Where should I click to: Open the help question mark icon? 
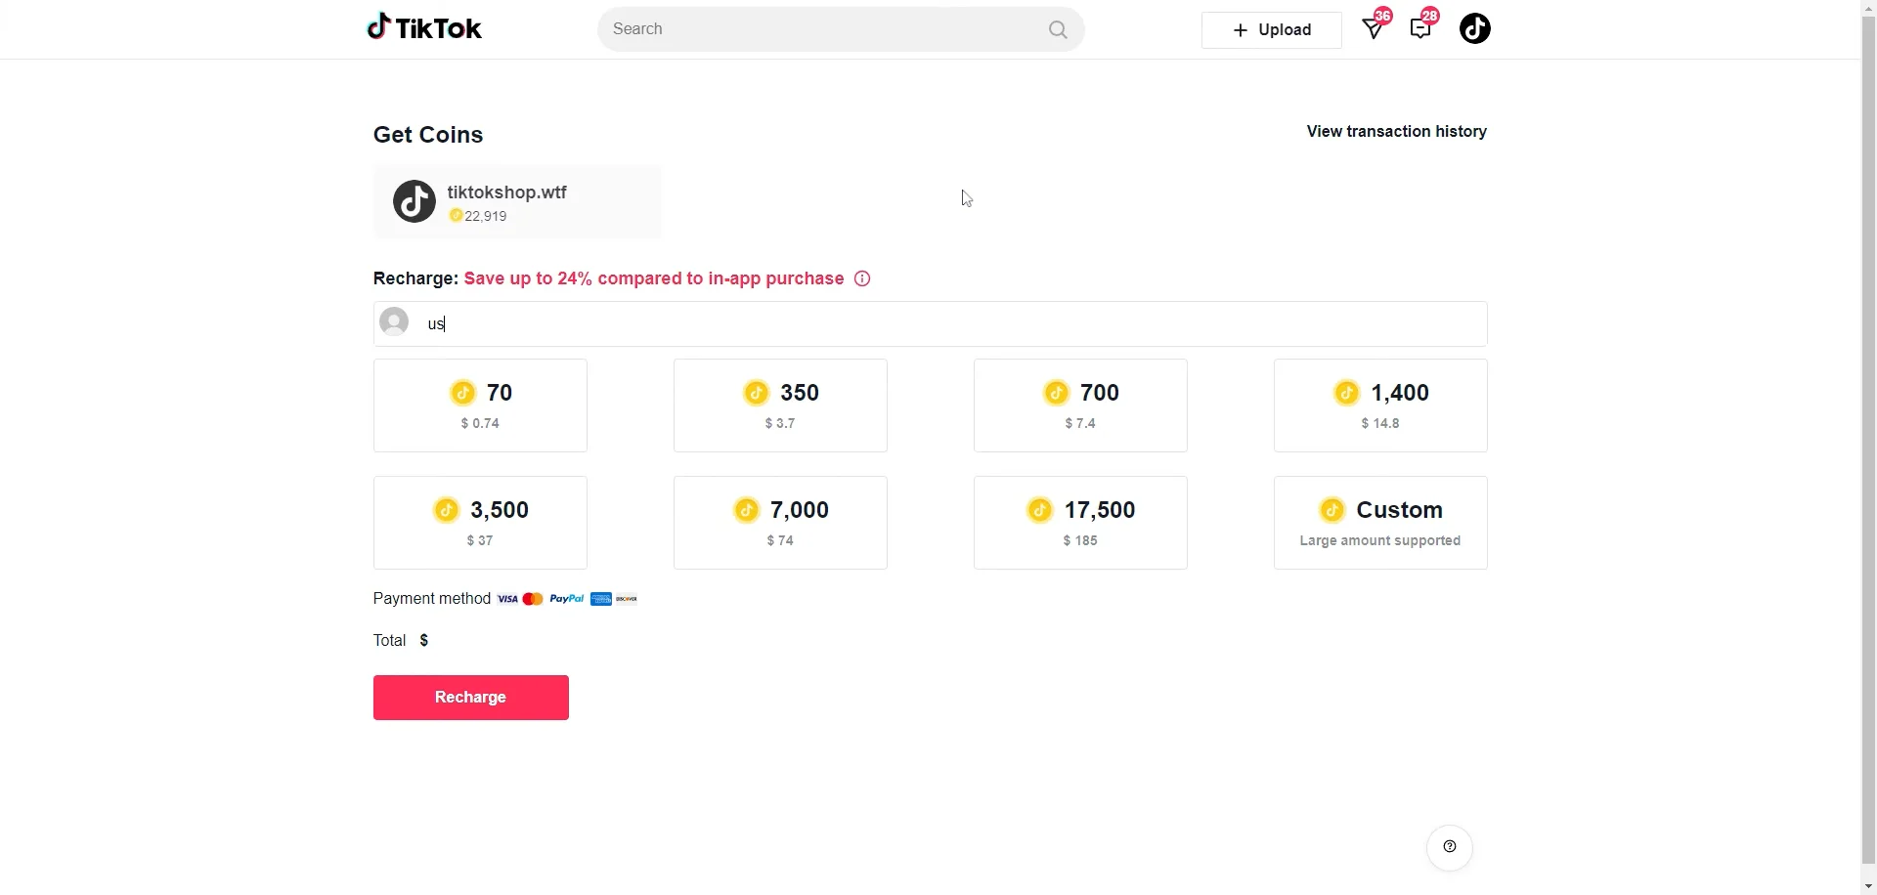(x=1449, y=846)
